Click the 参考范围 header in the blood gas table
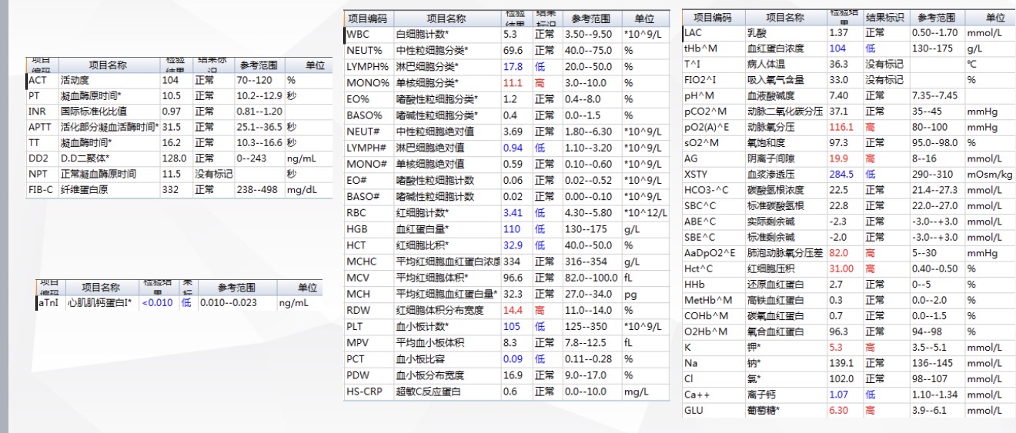The width and height of the screenshot is (1016, 433). pos(936,18)
